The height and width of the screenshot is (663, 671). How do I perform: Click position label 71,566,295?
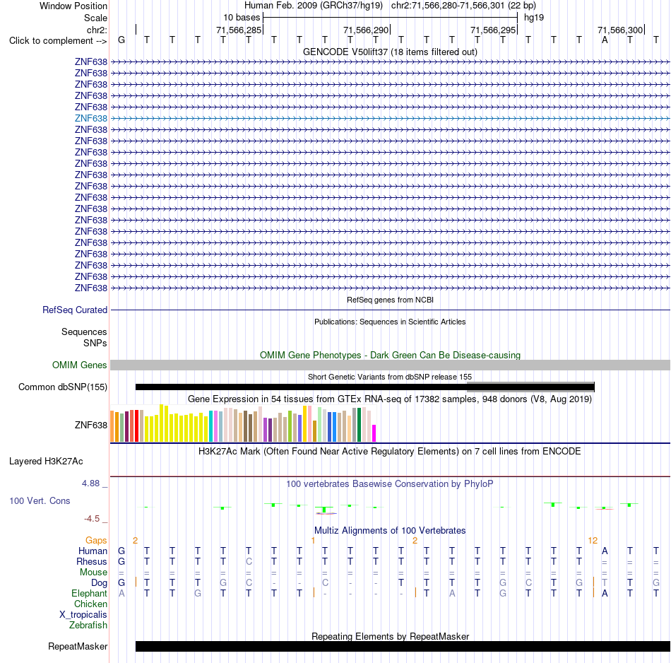click(493, 30)
